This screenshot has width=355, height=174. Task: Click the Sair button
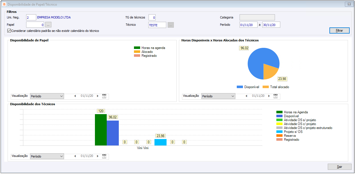click(x=340, y=167)
